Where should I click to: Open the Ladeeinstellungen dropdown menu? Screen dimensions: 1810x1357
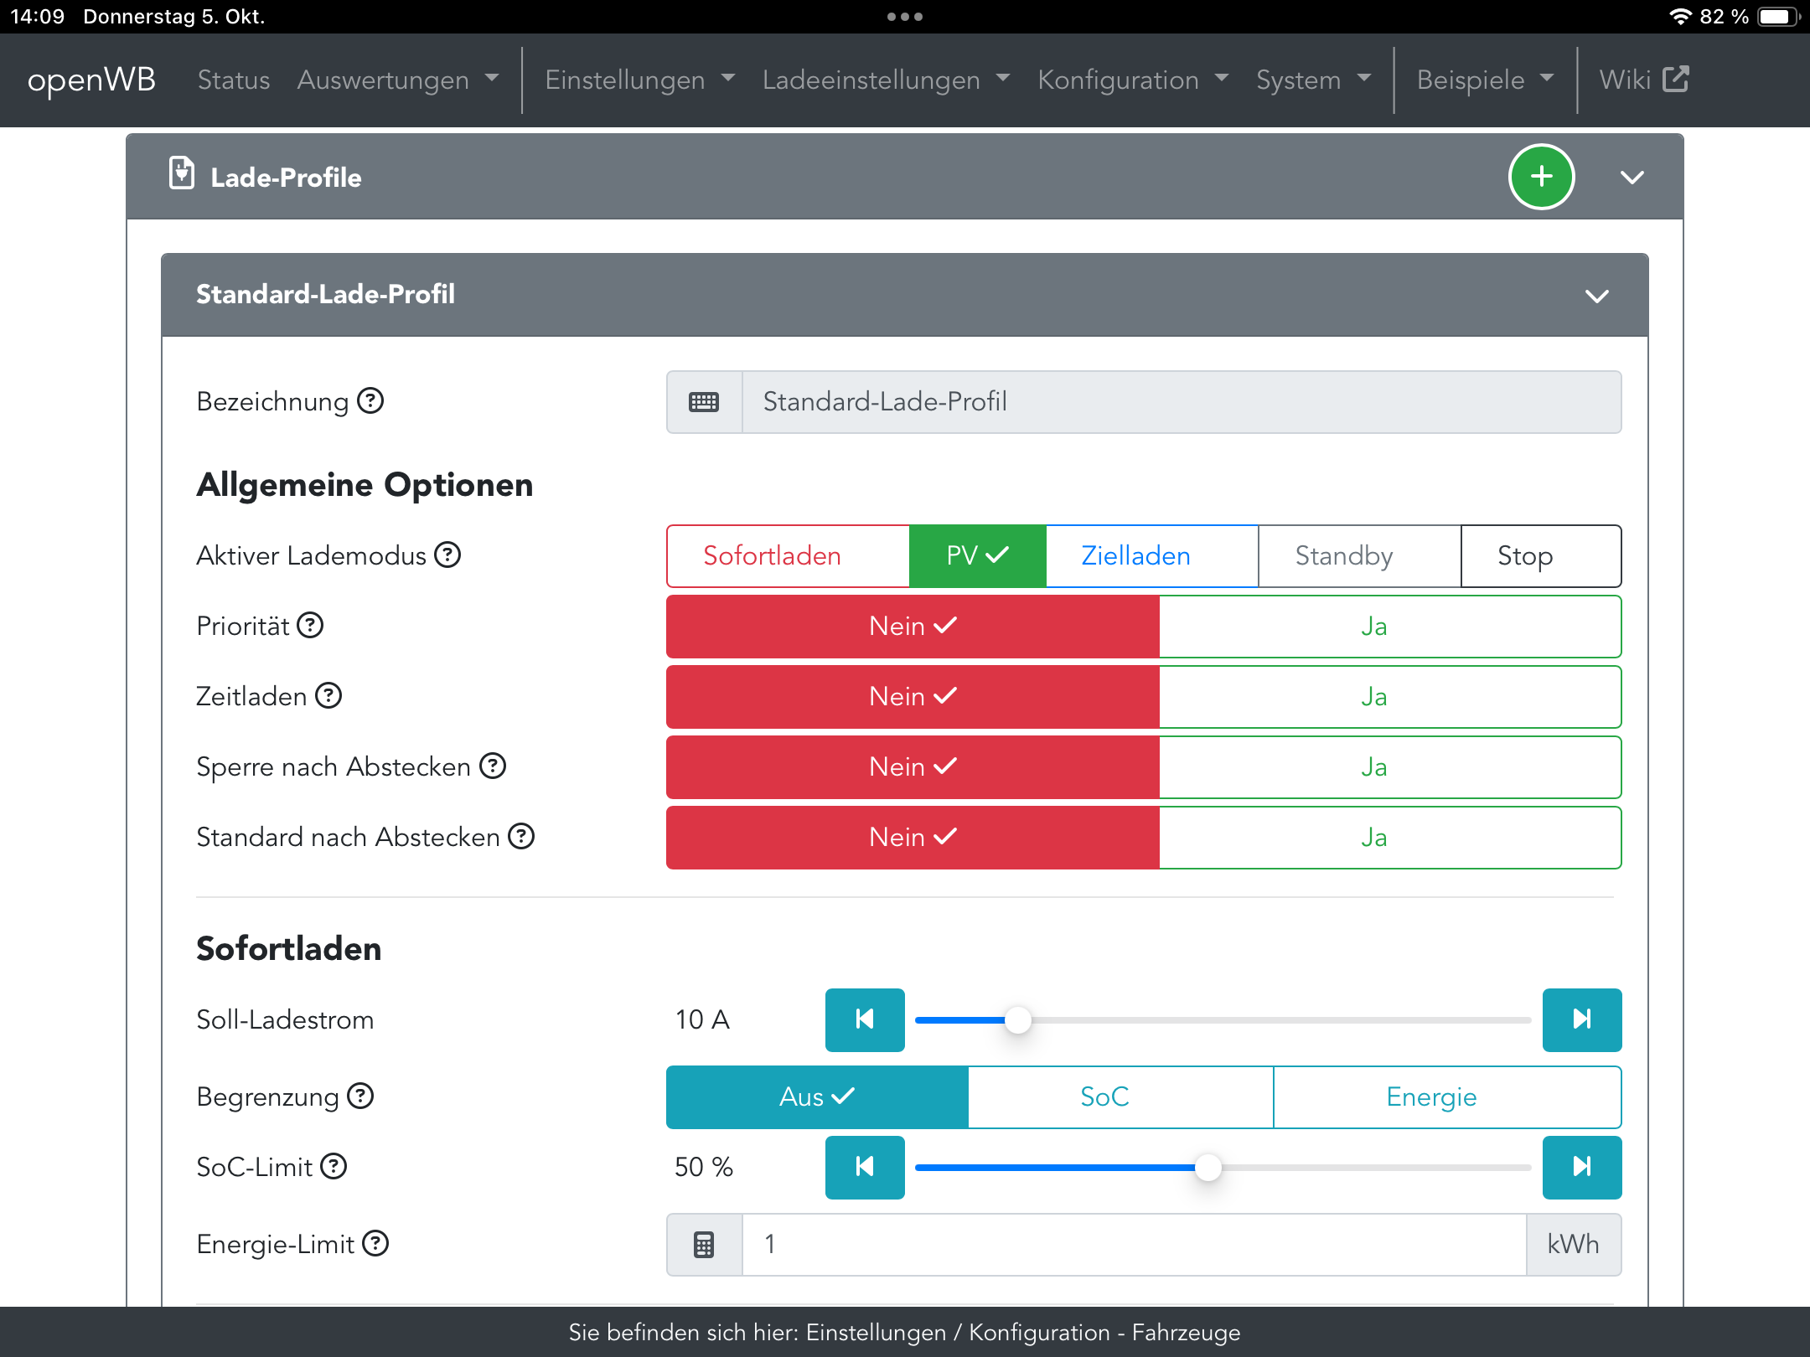[x=886, y=80]
